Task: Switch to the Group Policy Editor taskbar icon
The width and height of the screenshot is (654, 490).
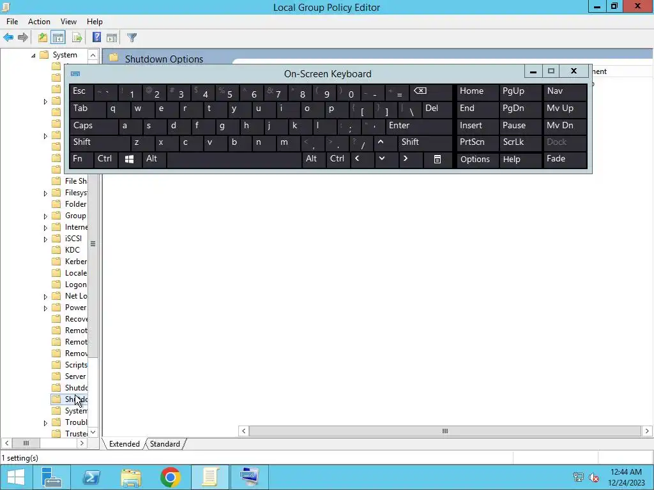Action: pyautogui.click(x=210, y=477)
